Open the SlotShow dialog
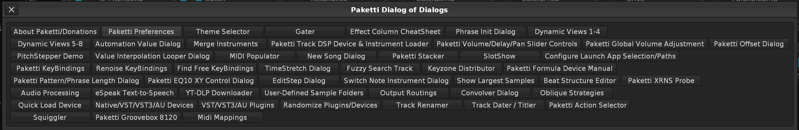 (x=500, y=56)
